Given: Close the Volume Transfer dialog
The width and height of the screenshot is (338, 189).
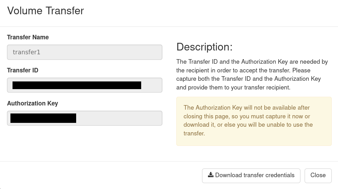Looking at the screenshot, I should [x=318, y=175].
